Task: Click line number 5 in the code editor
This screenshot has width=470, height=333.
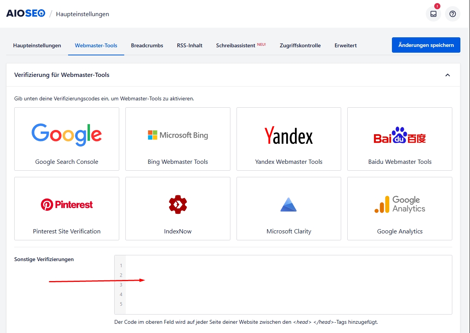Action: click(x=121, y=304)
